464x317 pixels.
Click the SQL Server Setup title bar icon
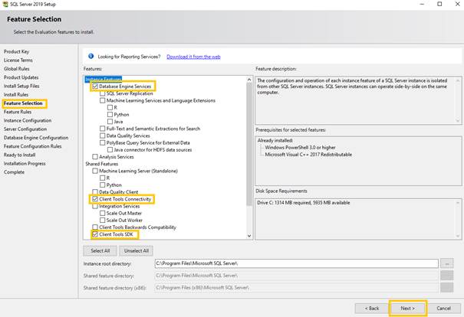[5, 5]
